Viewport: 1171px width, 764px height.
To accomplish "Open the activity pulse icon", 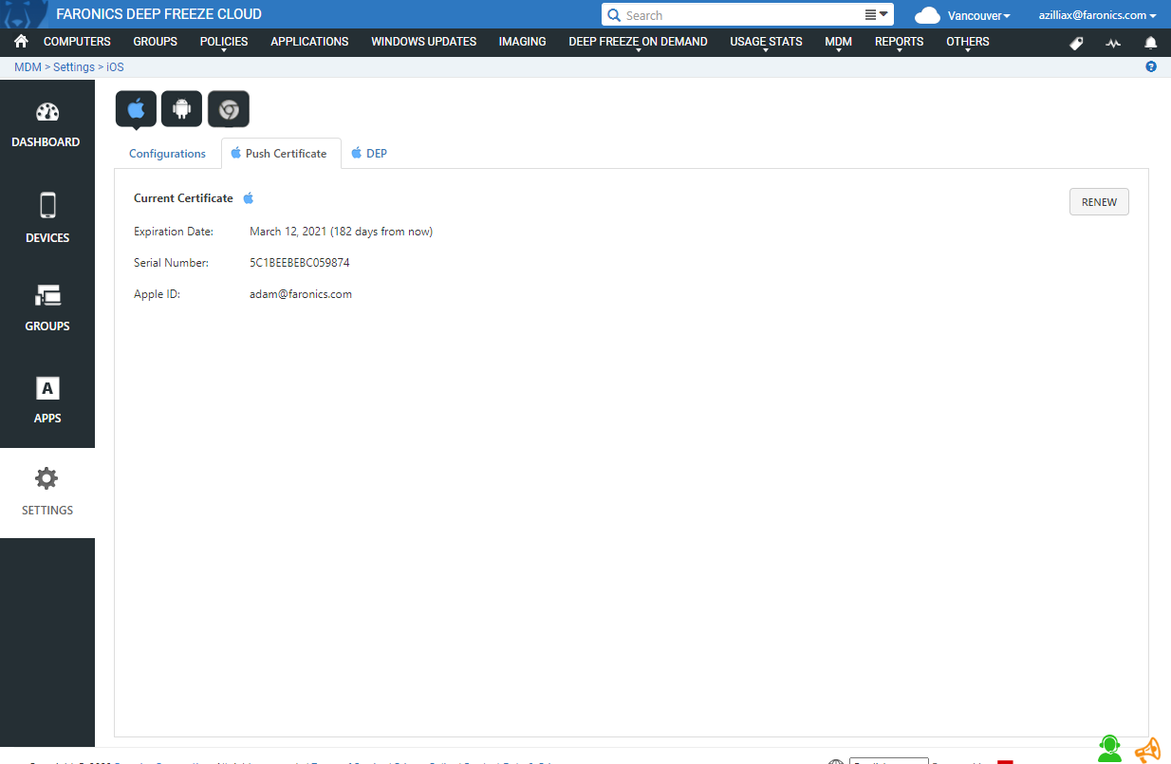I will coord(1113,43).
